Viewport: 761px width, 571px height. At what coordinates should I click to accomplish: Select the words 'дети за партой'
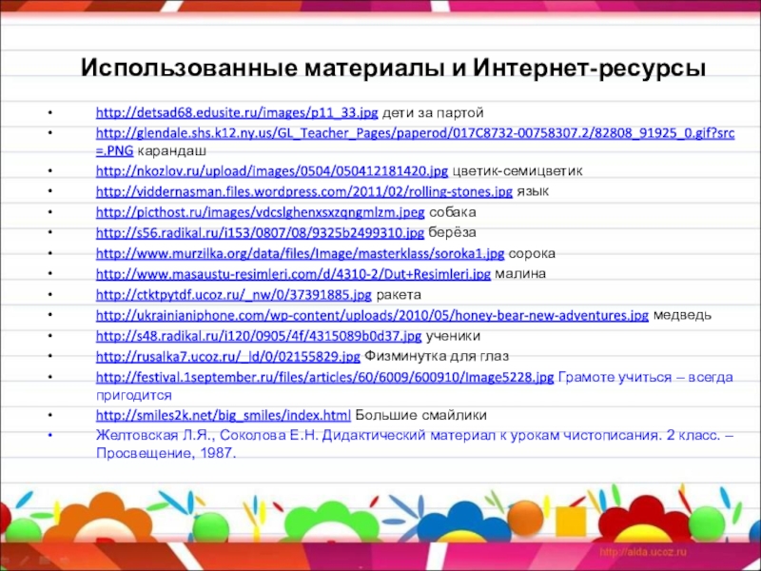tap(433, 112)
